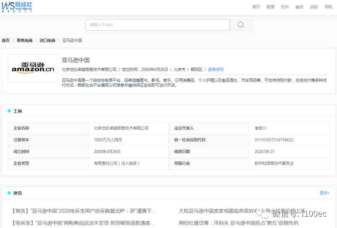Click the 1000万元人民币 registered capital cell
Screen dimensions: 337x228
(129, 140)
